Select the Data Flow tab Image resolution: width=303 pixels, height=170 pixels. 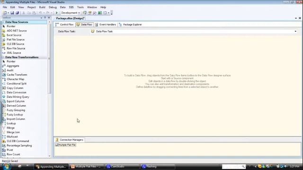(84, 25)
